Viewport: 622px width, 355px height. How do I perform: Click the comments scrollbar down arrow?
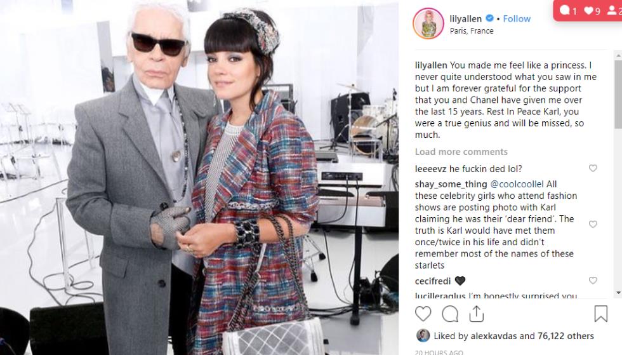point(618,293)
